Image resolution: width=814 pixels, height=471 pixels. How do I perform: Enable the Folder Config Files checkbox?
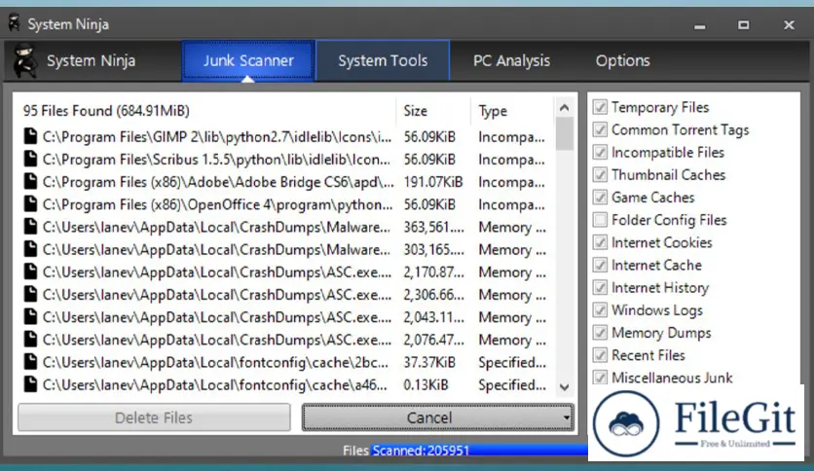600,219
